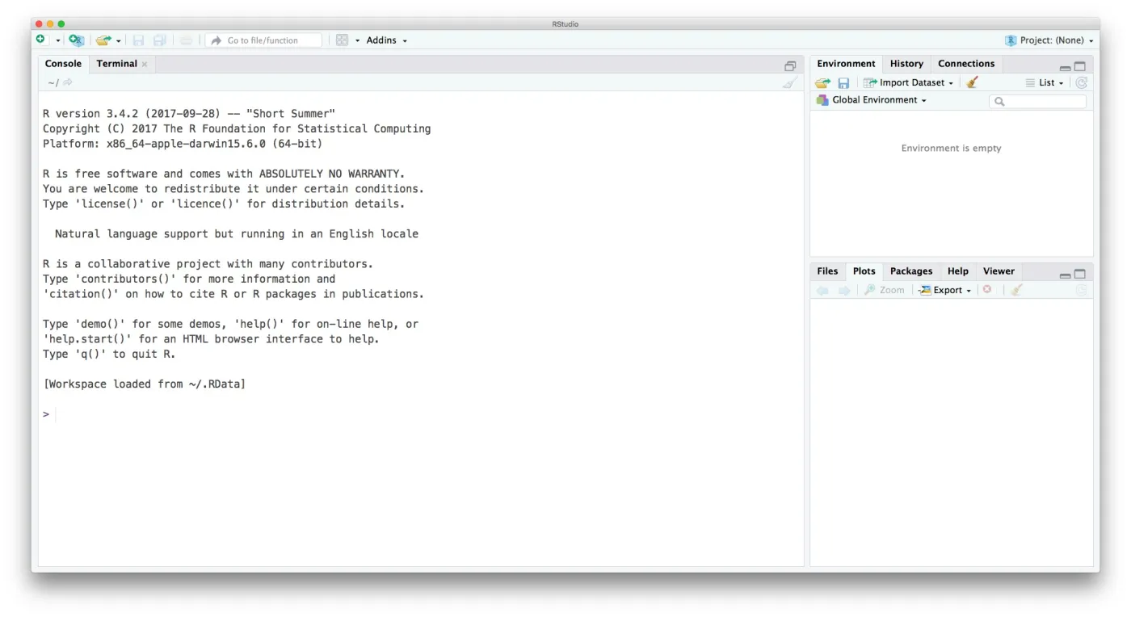Save workspace disk icon in Environment

tap(843, 82)
